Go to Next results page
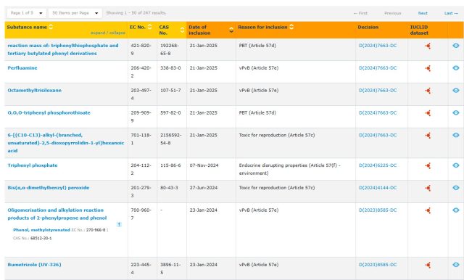 click(423, 13)
